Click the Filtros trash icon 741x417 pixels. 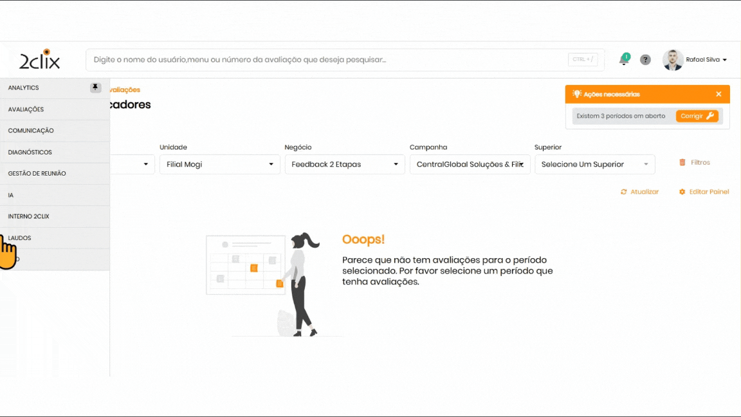point(682,163)
